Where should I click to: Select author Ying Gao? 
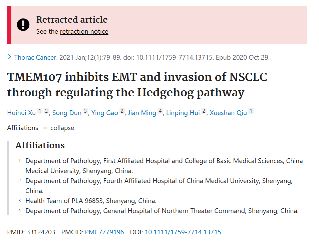104,113
